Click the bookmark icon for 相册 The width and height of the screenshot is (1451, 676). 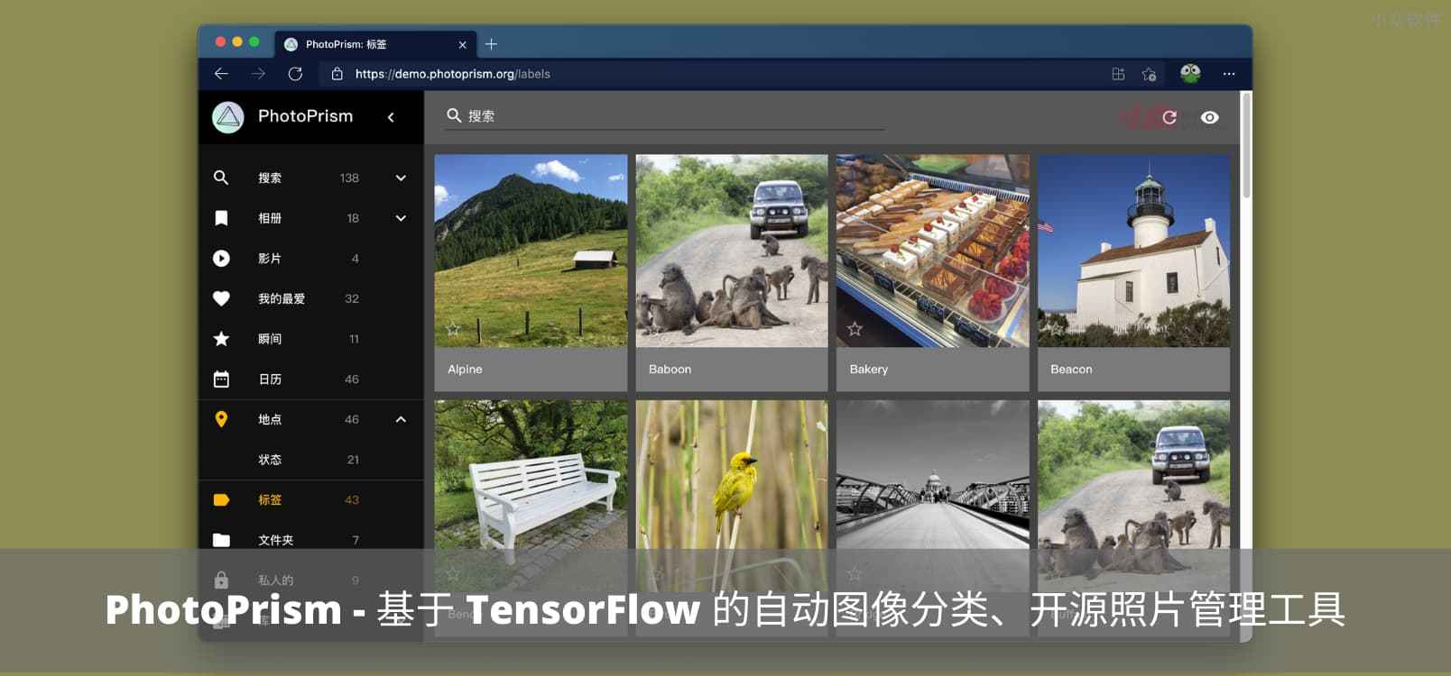click(221, 218)
